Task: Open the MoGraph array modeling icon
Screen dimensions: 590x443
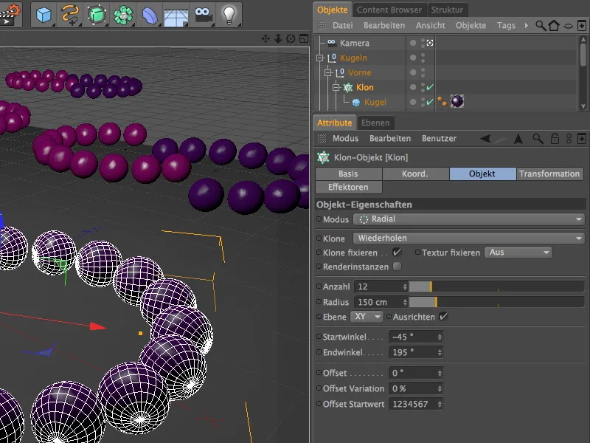Action: [x=123, y=15]
